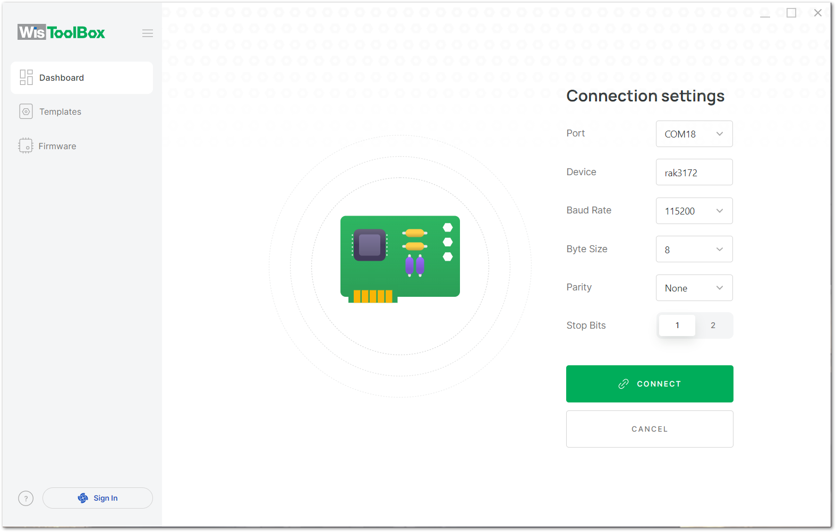This screenshot has width=836, height=532.
Task: Open help via question mark icon
Action: (26, 498)
